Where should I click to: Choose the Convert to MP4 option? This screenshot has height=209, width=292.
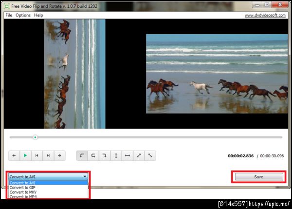click(48, 196)
